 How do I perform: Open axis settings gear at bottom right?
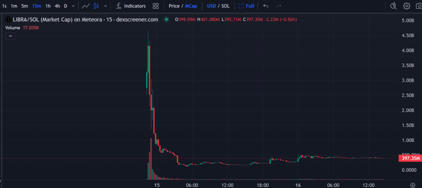(x=413, y=185)
